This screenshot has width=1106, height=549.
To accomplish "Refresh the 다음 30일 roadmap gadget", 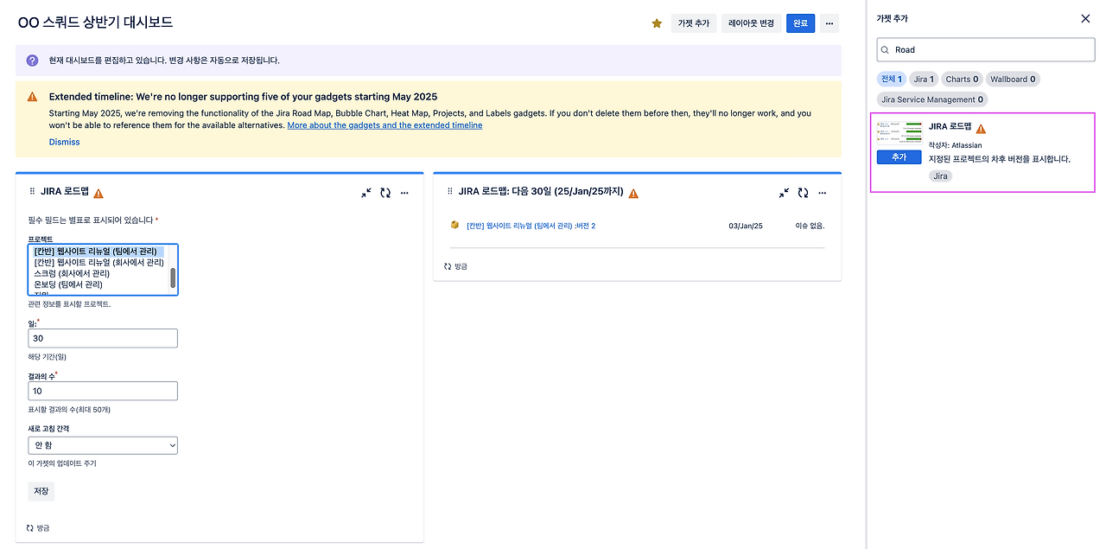I will pos(803,193).
